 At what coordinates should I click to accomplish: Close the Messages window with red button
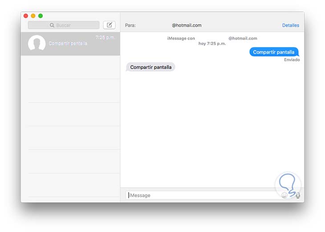[26, 16]
